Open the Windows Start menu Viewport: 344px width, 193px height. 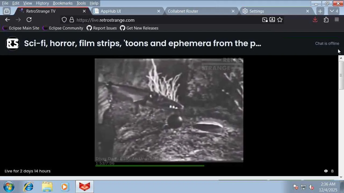coord(9,187)
